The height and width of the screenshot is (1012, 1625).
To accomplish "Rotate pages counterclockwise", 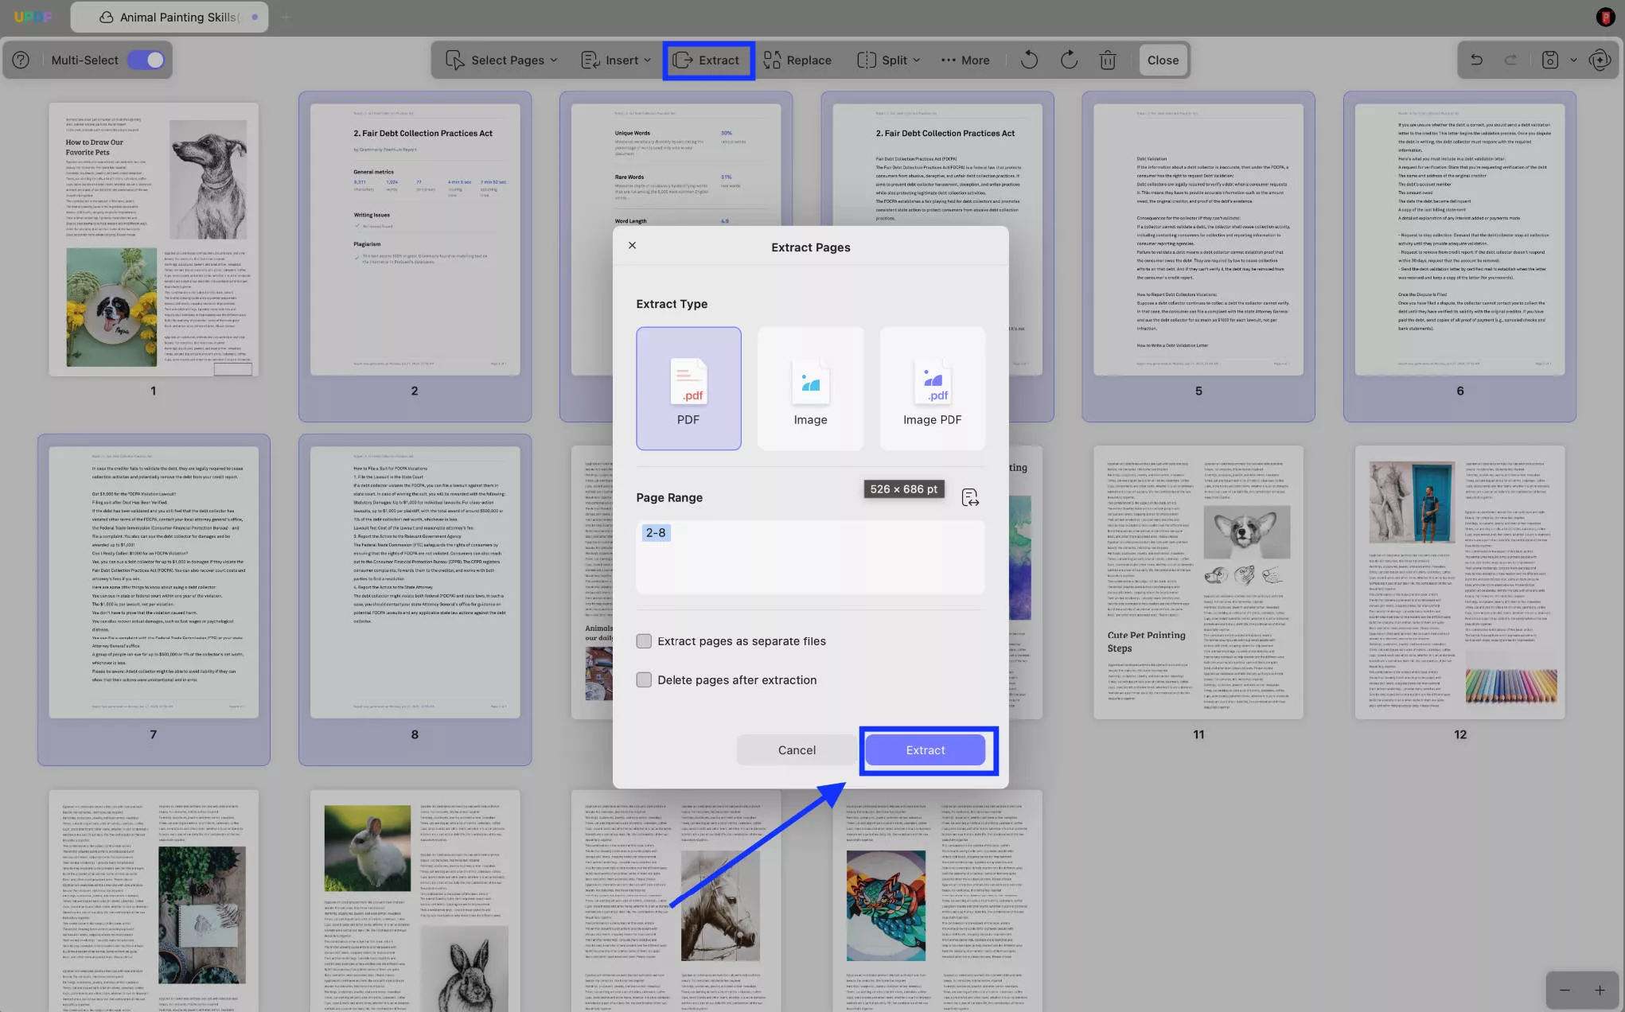I will [x=1029, y=60].
